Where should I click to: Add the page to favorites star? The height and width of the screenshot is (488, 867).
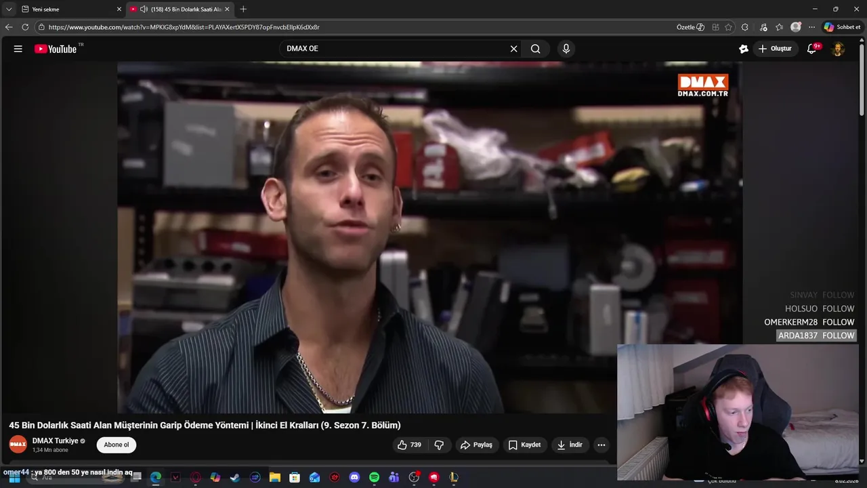coord(728,27)
